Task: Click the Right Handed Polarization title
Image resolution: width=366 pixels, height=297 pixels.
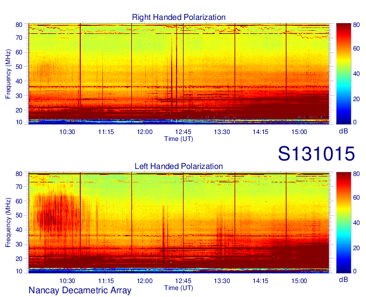Action: (x=179, y=17)
